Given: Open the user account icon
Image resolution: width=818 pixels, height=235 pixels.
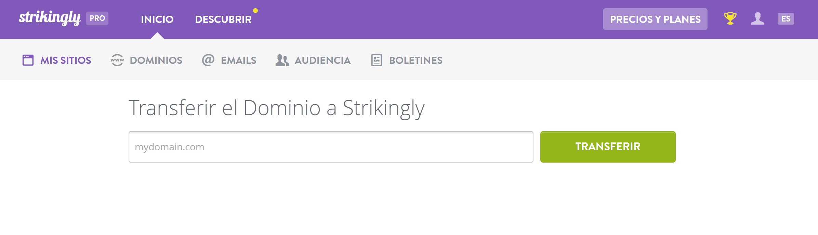Looking at the screenshot, I should coord(758,19).
